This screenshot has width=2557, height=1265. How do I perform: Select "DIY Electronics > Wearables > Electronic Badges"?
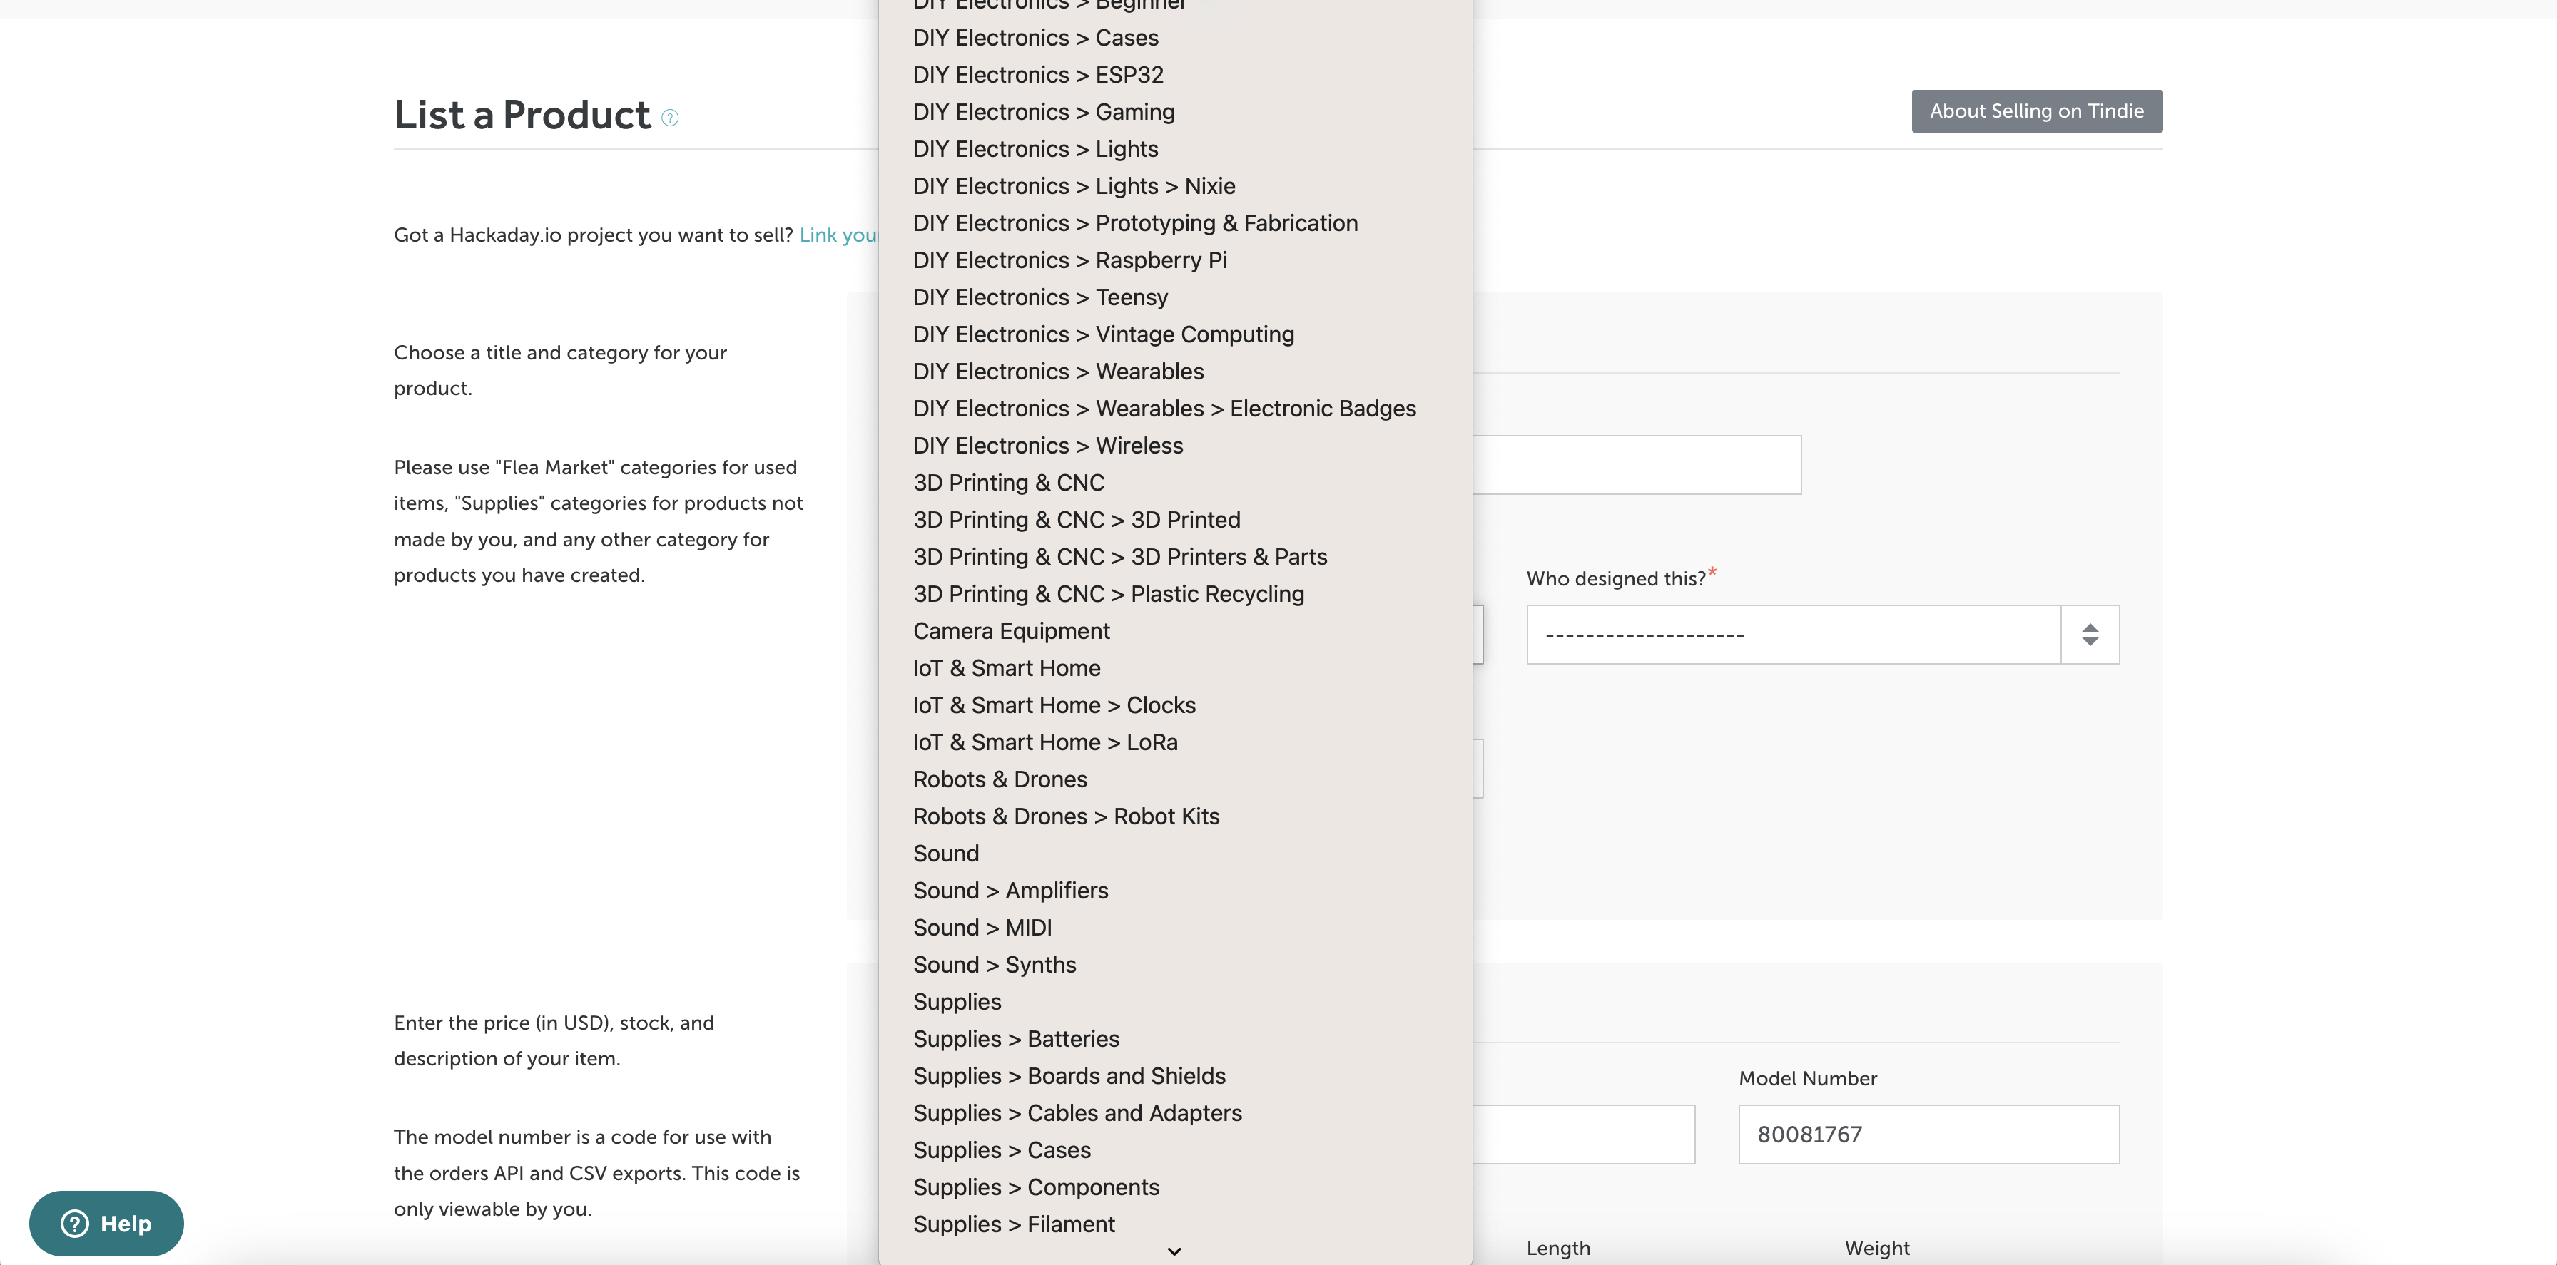tap(1164, 408)
